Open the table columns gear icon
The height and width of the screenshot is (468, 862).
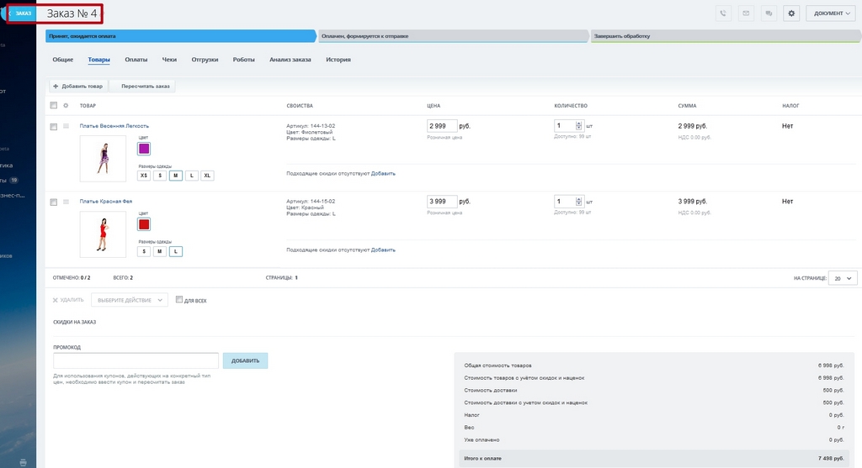tap(66, 105)
